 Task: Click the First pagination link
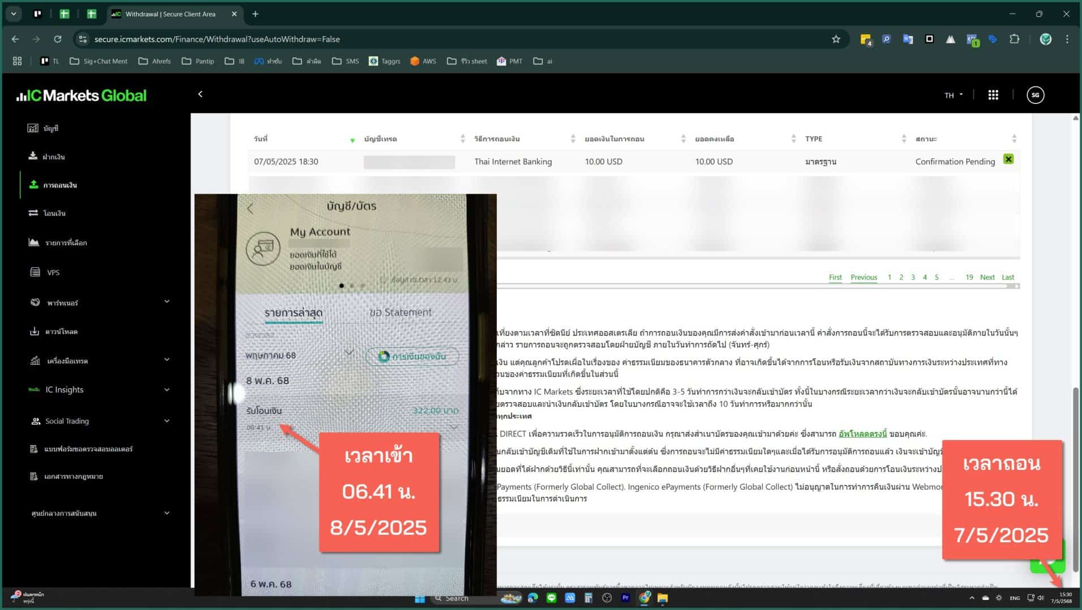(835, 277)
